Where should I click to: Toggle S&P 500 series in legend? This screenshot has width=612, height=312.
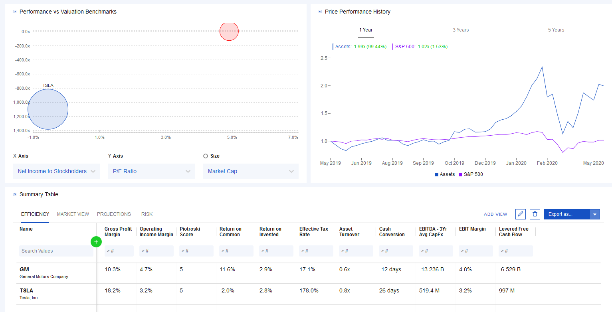[471, 174]
